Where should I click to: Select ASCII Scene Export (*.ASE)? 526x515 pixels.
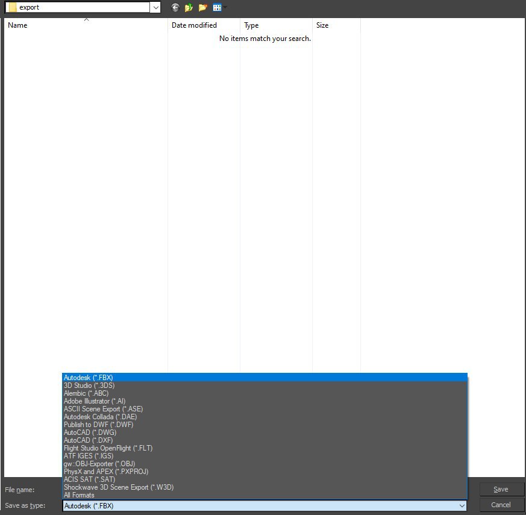(265, 409)
